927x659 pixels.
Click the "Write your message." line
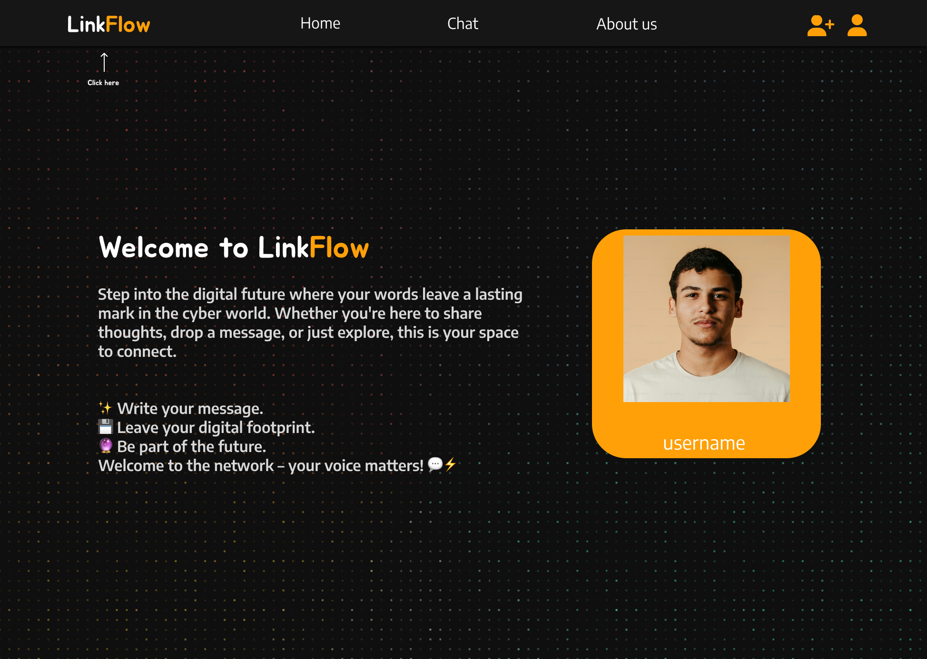click(x=190, y=409)
